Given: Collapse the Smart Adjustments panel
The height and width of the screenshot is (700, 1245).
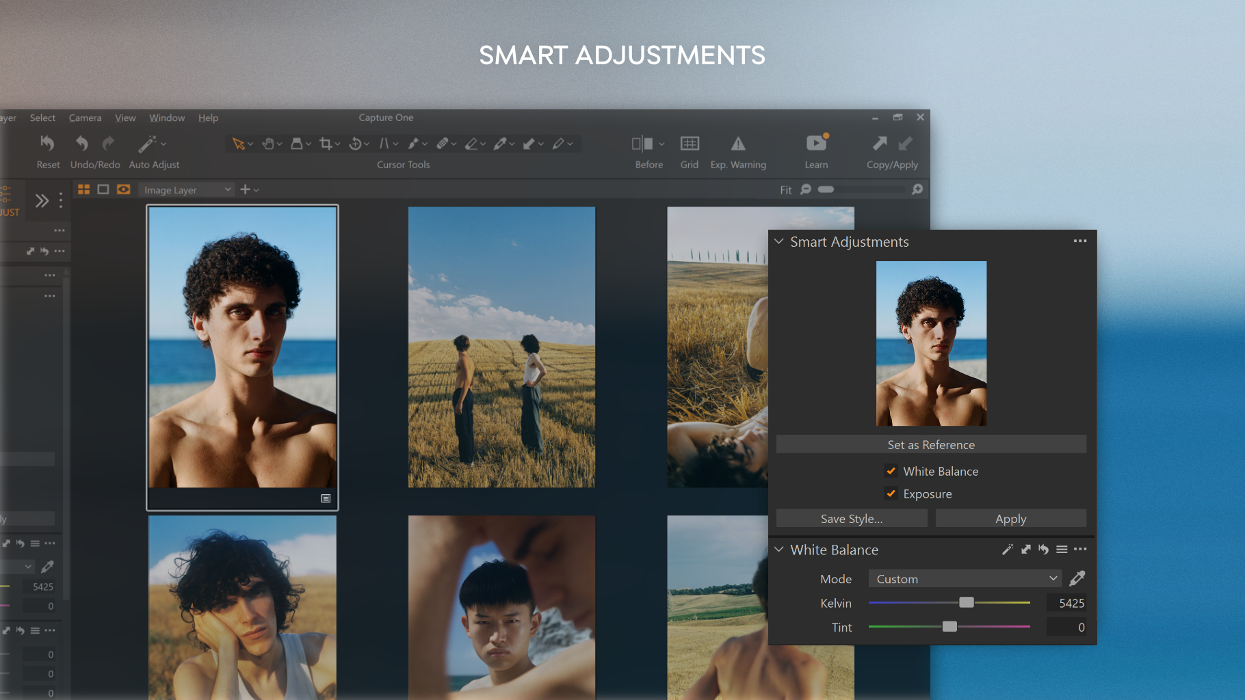Looking at the screenshot, I should [x=779, y=241].
